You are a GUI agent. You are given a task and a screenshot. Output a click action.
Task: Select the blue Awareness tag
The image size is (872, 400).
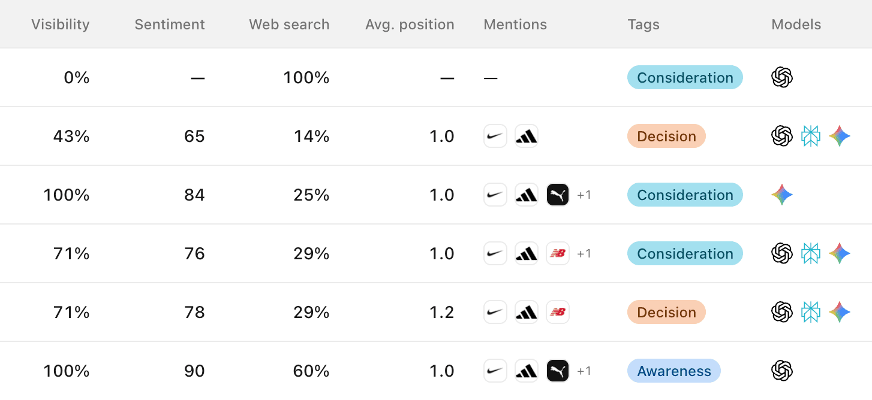coord(674,371)
